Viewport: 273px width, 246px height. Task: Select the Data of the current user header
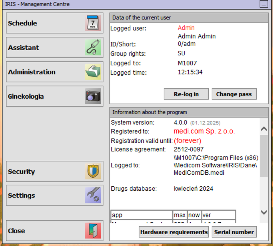141,17
